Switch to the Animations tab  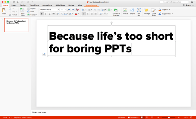pos(47,5)
